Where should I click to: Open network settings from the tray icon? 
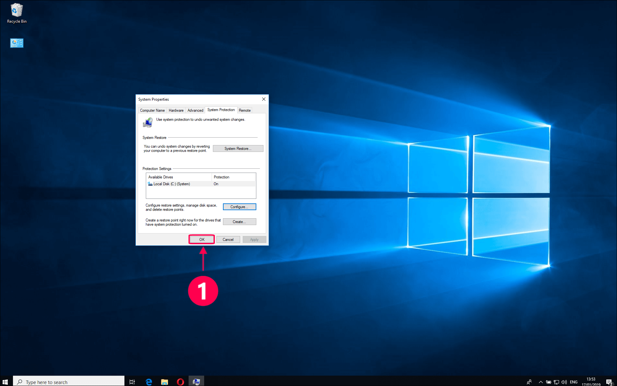tap(556, 381)
